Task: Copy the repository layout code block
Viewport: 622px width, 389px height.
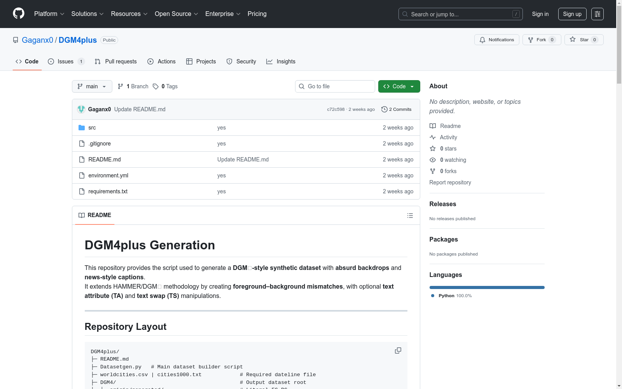Action: pyautogui.click(x=398, y=350)
